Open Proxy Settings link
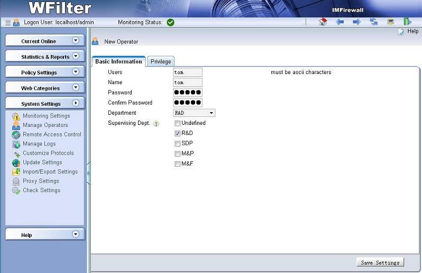This screenshot has width=422, height=273. pos(41,181)
